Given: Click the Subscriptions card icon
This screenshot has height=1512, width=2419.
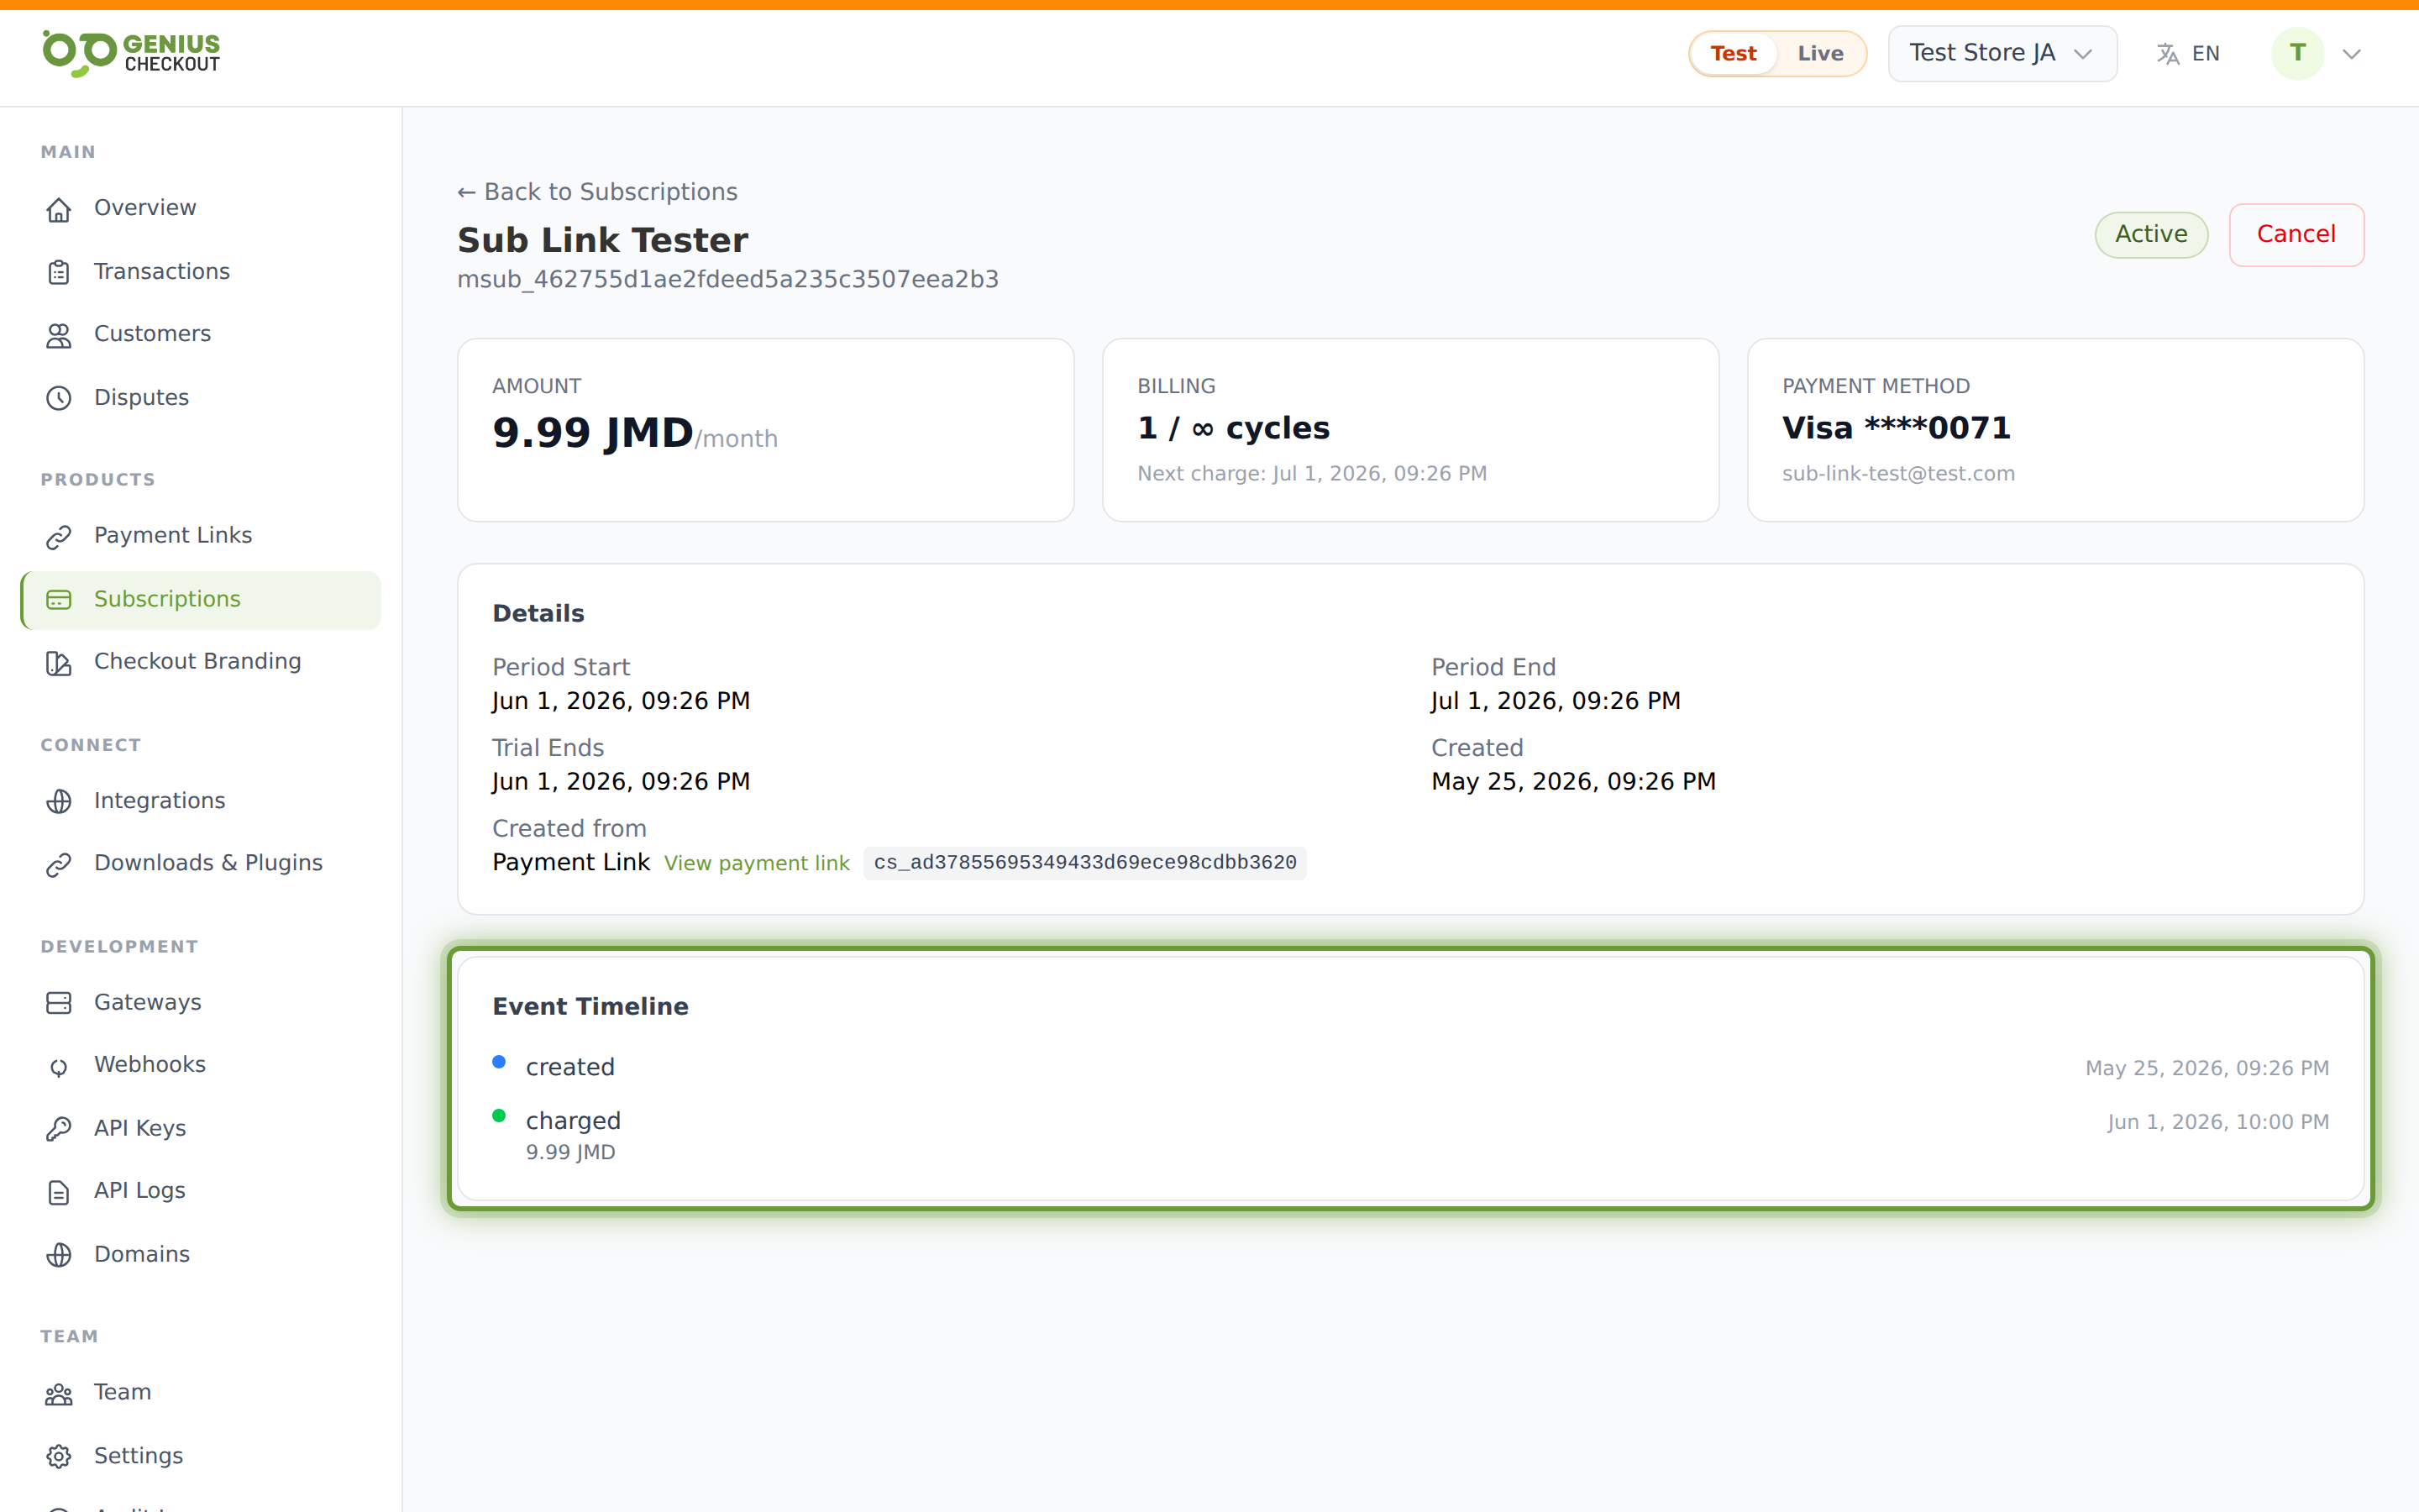Looking at the screenshot, I should 59,600.
